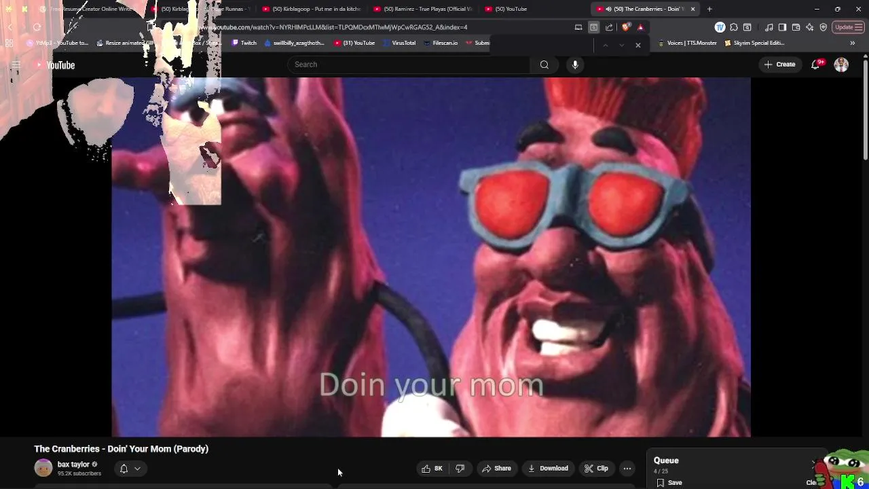
Task: Go to next find result arrow
Action: coord(621,45)
